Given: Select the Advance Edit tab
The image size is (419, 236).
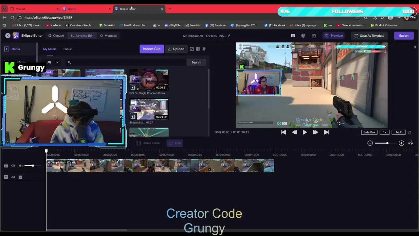Looking at the screenshot, I should [82, 36].
